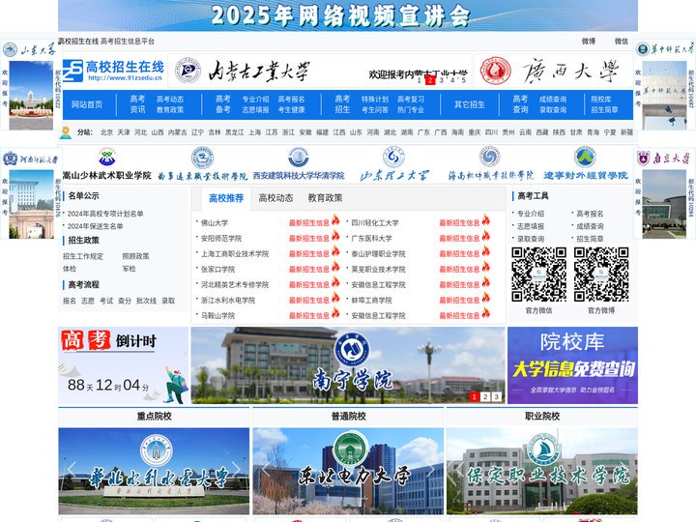
Task: Open the 2025年网络视频宣讲会 top banner
Action: 348,15
